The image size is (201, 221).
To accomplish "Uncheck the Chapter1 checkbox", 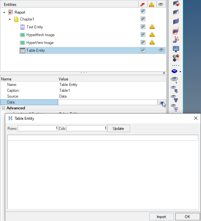I will click(143, 19).
